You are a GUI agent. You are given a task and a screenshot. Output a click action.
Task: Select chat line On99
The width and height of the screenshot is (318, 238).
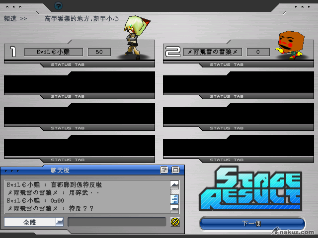(x=57, y=201)
